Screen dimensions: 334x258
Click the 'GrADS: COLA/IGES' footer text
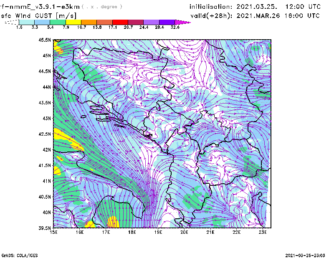(x=20, y=255)
